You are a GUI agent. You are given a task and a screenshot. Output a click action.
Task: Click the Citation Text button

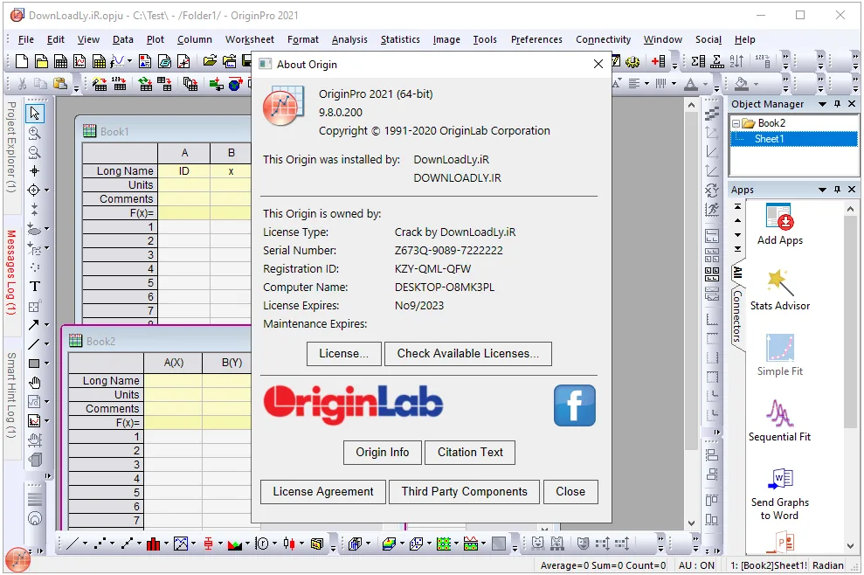pyautogui.click(x=470, y=452)
